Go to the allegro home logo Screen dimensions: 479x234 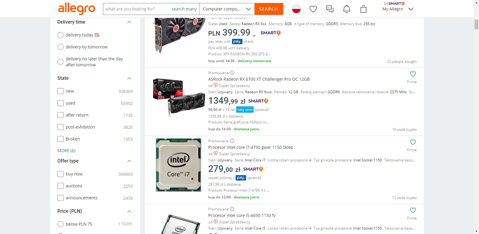click(x=77, y=9)
